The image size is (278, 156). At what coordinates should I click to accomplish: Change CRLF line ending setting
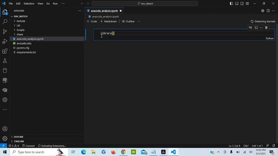click(246, 146)
